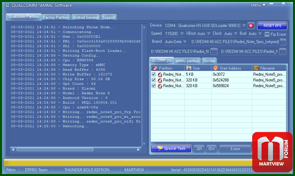Image resolution: width=295 pixels, height=176 pixels.
Task: Click the yellow progress bar
Action: coord(127,162)
